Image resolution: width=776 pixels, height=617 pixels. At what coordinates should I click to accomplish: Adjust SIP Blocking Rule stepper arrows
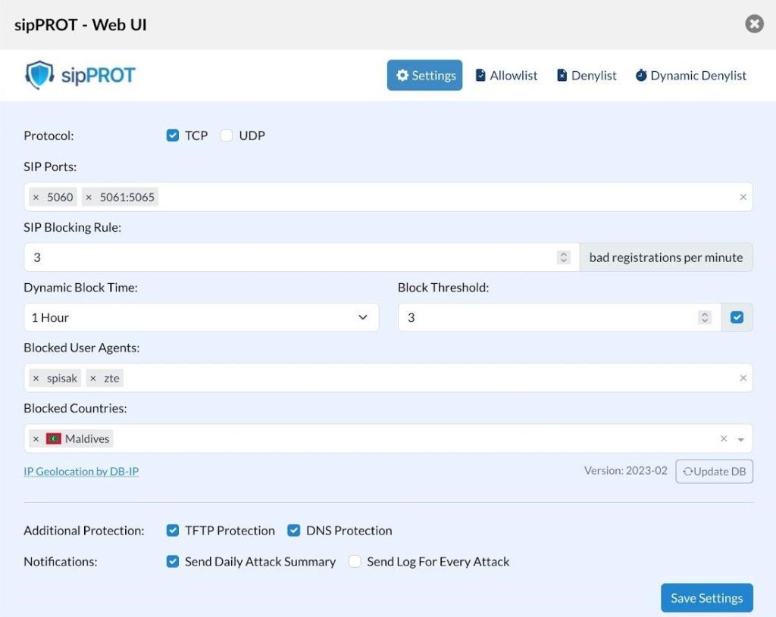click(563, 257)
